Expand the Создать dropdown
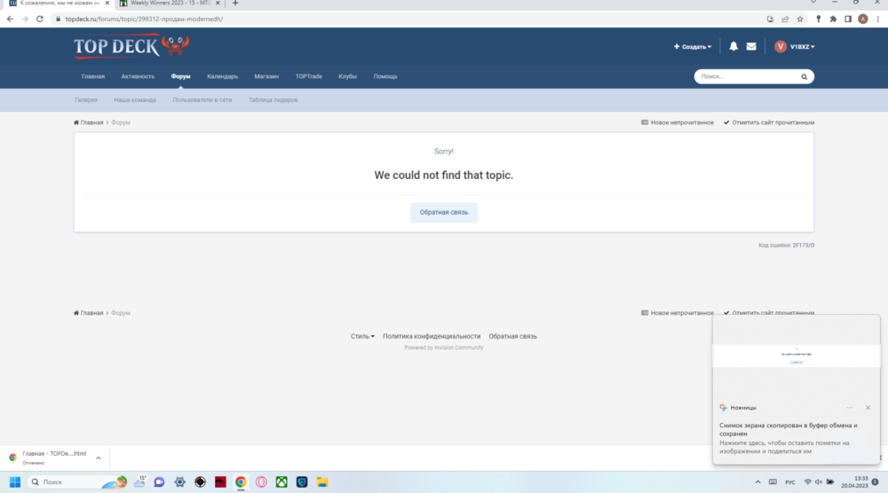Image resolution: width=888 pixels, height=493 pixels. click(693, 47)
